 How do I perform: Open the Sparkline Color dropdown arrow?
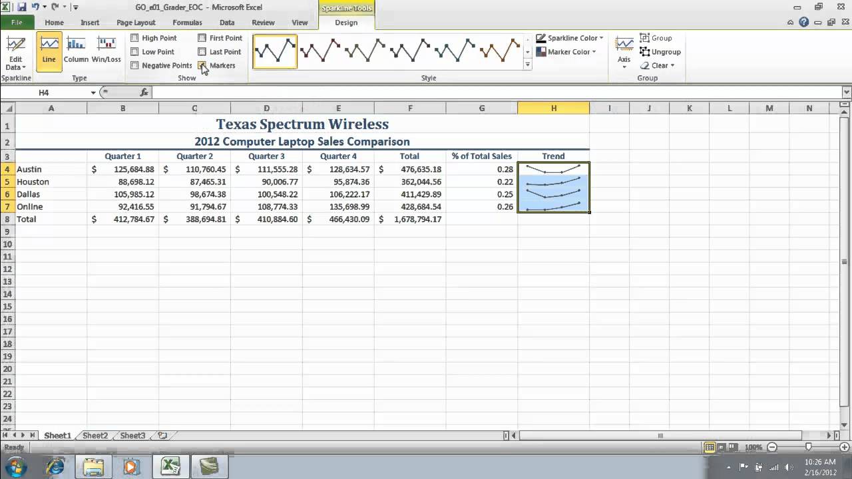click(x=601, y=38)
